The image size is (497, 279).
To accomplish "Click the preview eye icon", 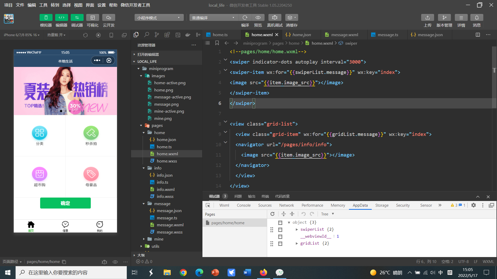I will coord(258,18).
